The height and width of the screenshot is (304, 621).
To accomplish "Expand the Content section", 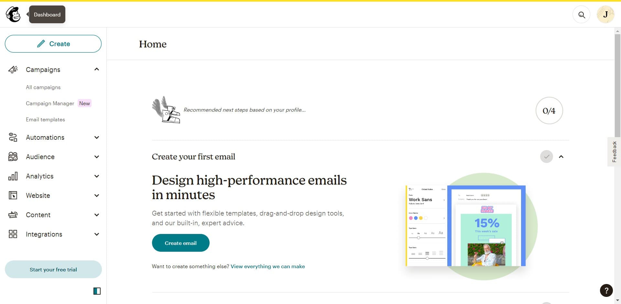I will [x=96, y=215].
